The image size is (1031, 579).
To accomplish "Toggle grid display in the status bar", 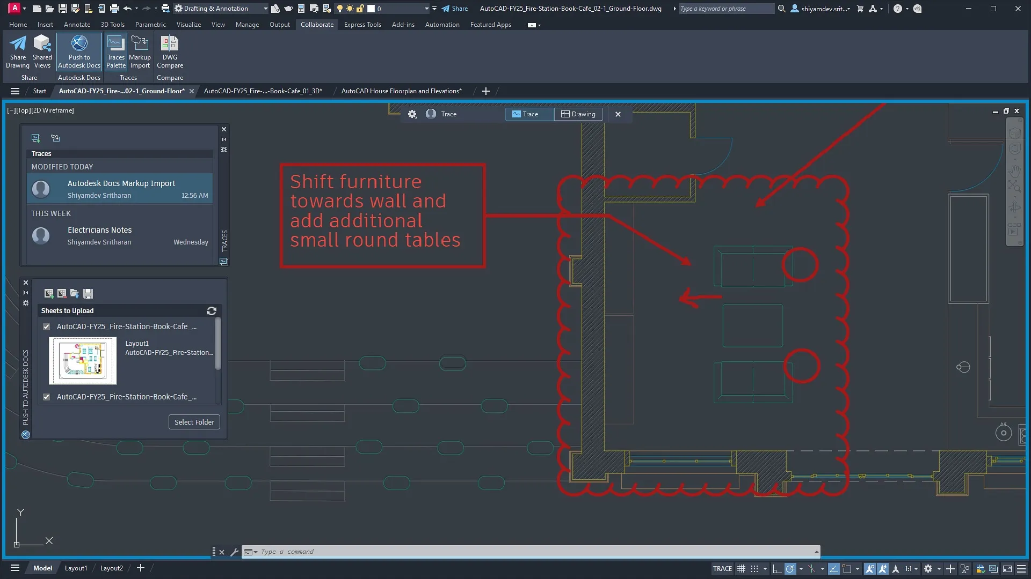I will 742,569.
